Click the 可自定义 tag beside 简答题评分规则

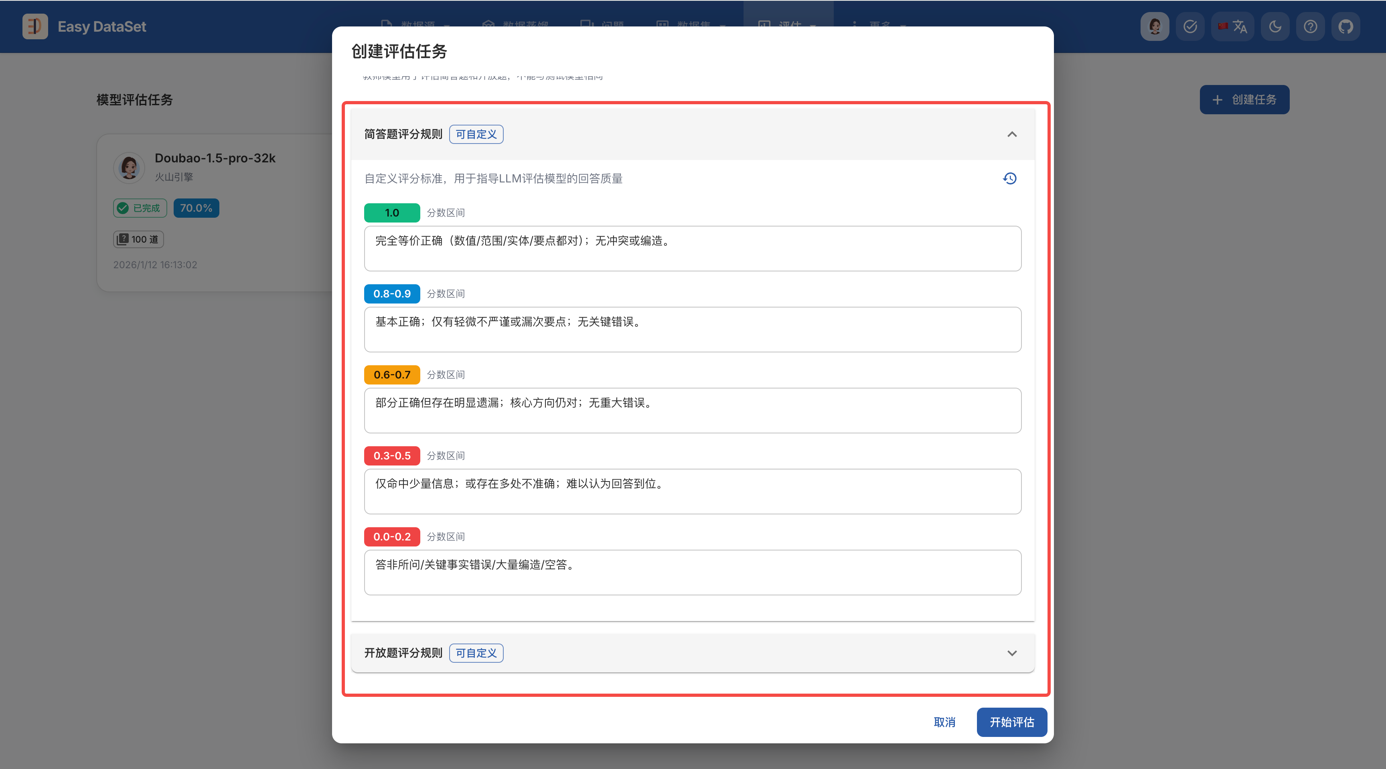(x=476, y=134)
